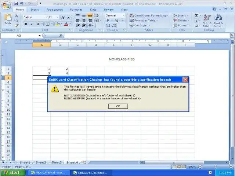Close the SpillGuard dialog with red X
Screen dimensions: 235x176
point(185,80)
